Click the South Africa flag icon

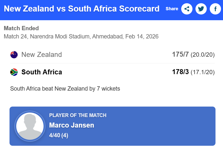(14, 72)
